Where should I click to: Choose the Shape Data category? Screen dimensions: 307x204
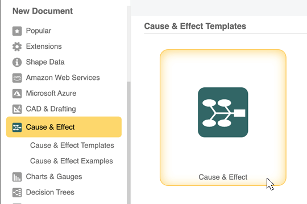click(45, 62)
